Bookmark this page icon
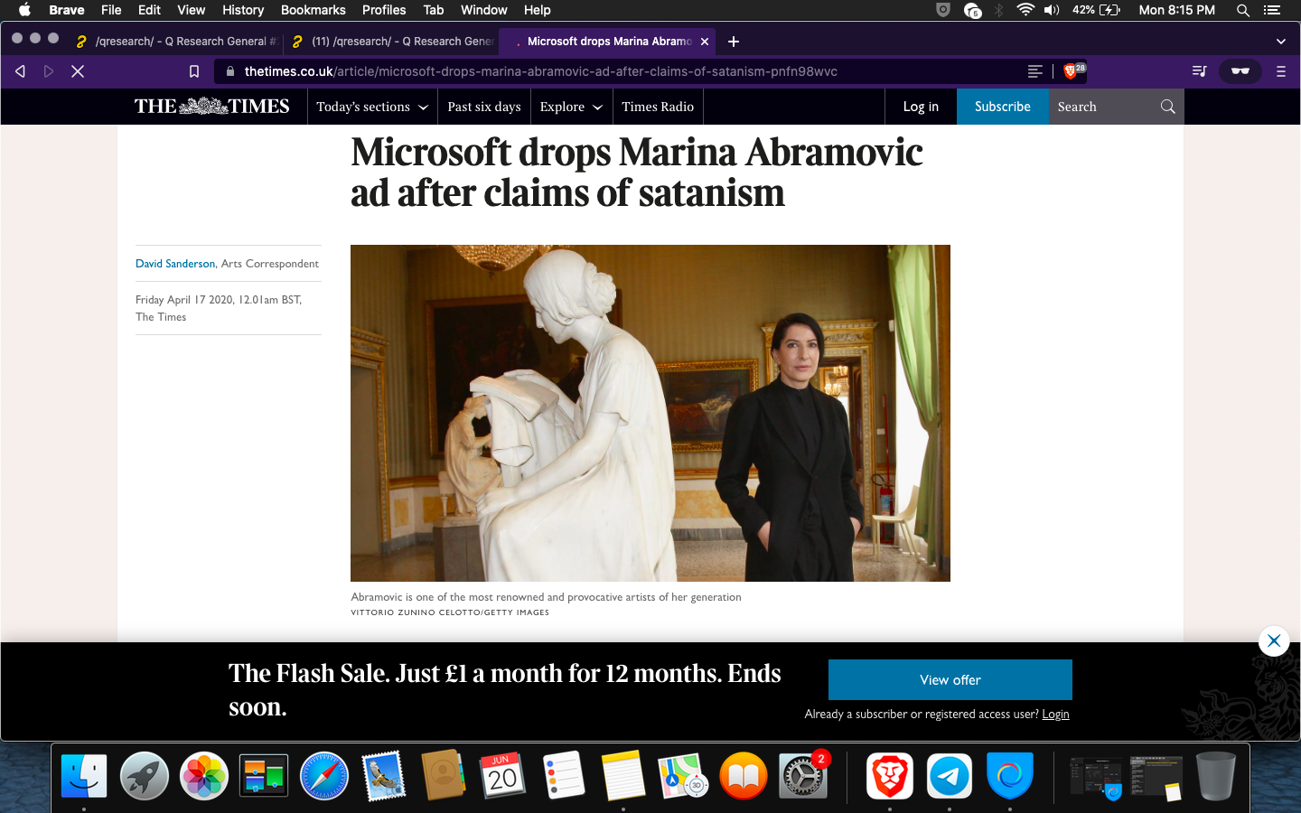 (x=194, y=71)
